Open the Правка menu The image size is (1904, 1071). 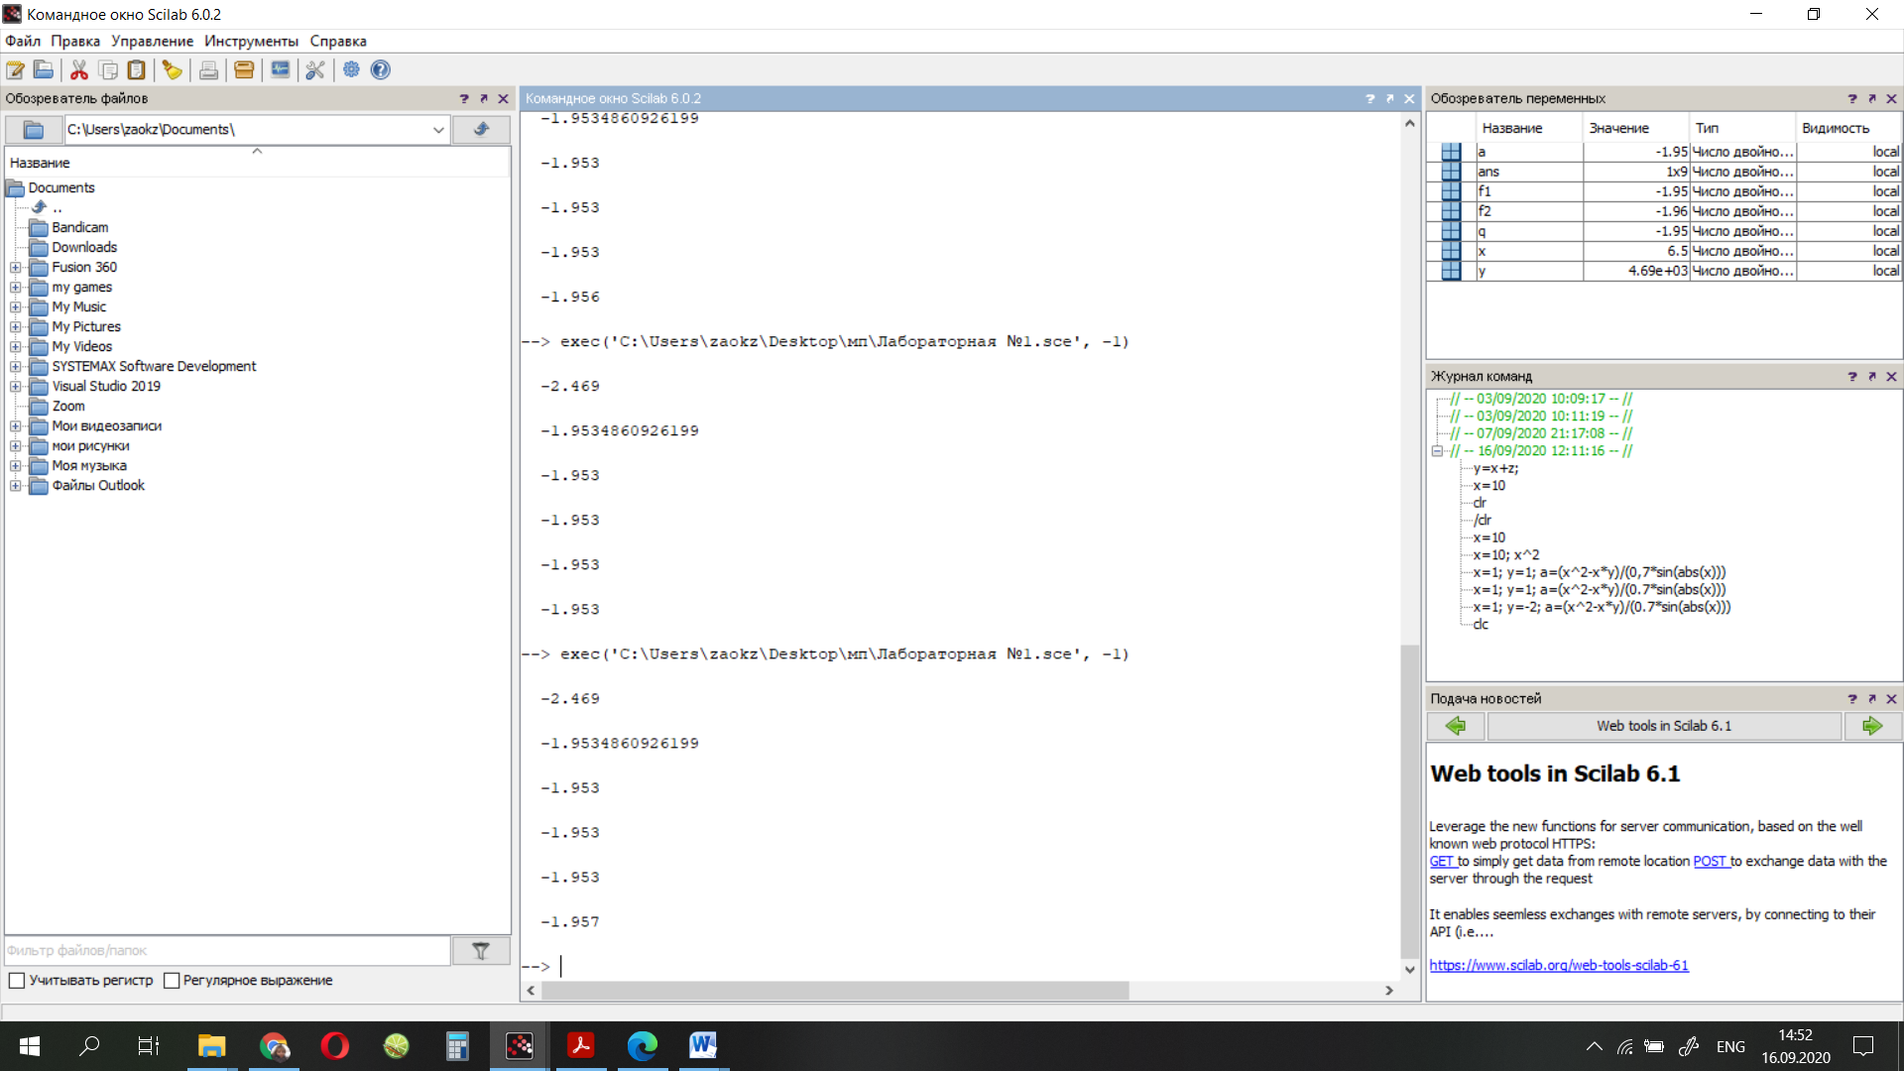[75, 42]
